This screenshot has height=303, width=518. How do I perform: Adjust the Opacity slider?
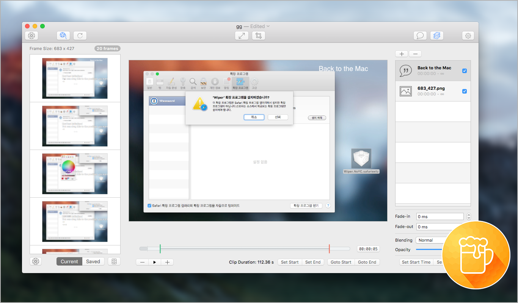point(429,250)
